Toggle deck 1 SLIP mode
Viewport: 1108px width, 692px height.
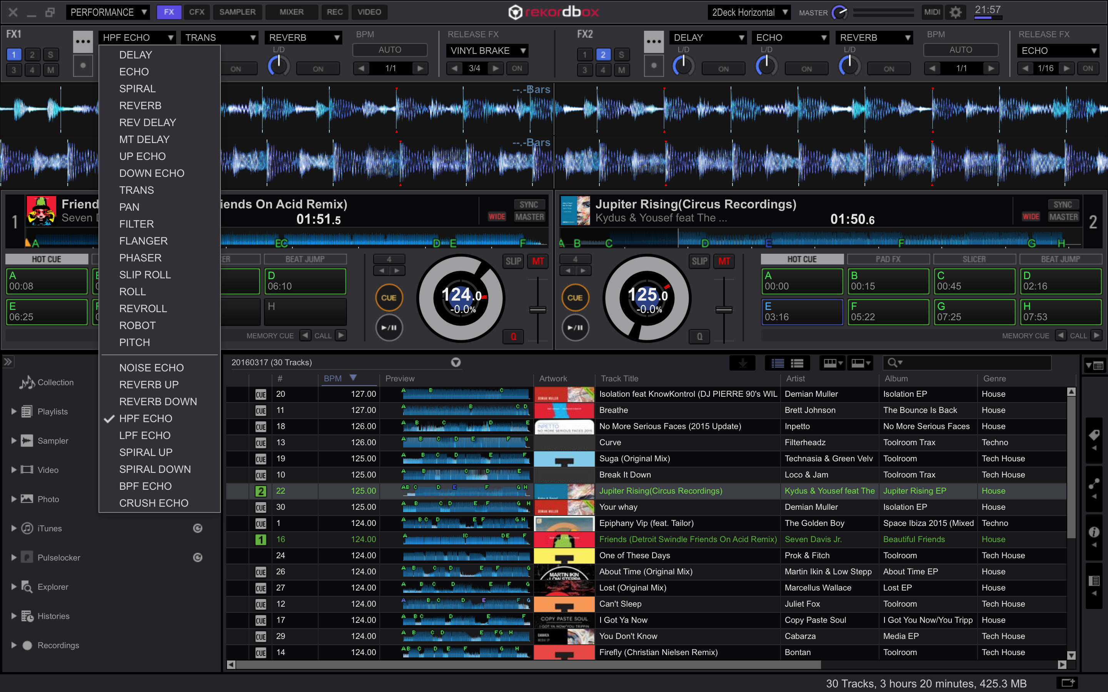click(513, 261)
